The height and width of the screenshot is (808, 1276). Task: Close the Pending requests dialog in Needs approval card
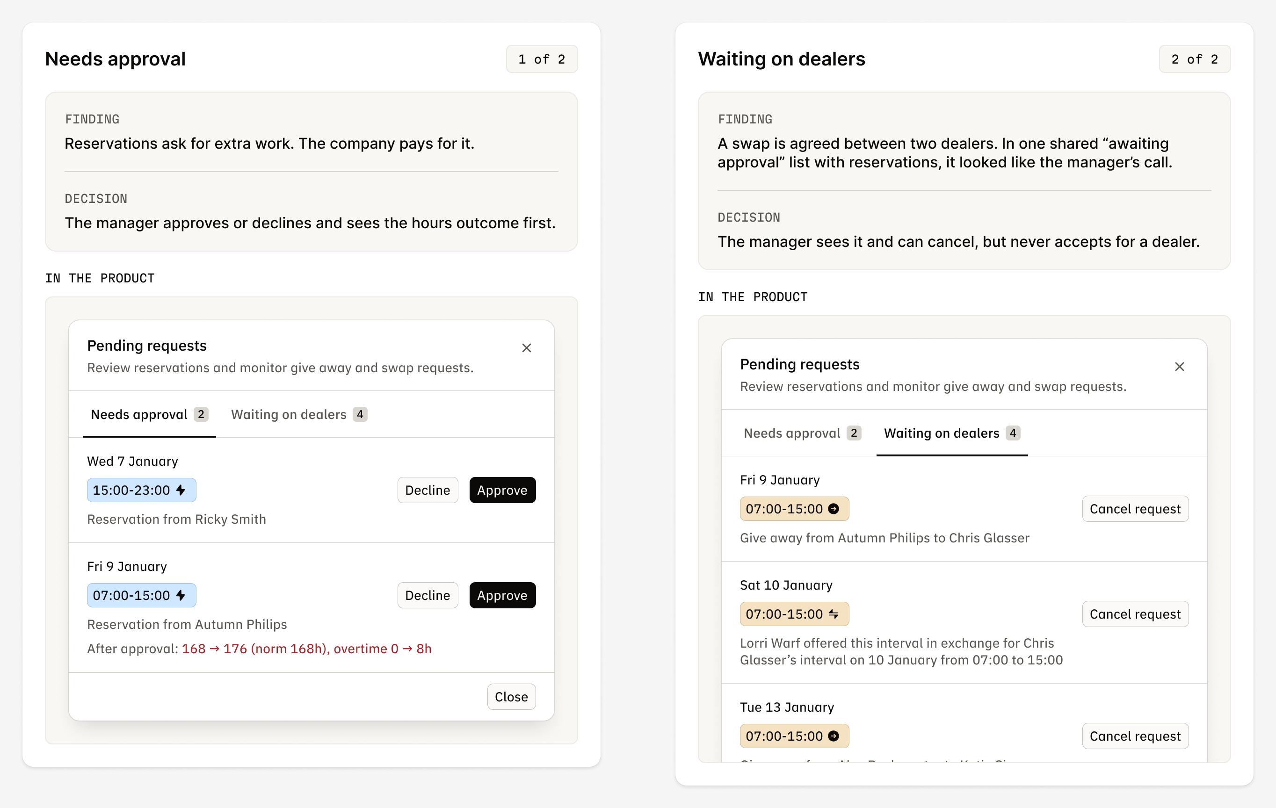[x=526, y=348]
